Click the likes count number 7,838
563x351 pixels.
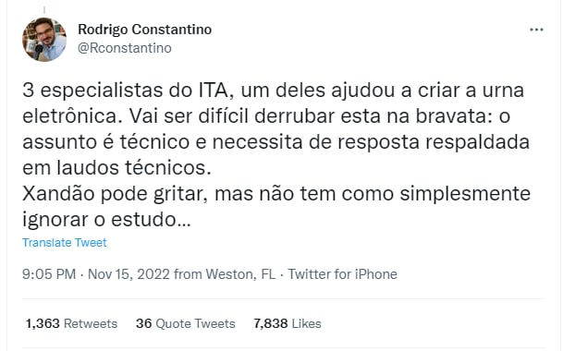[271, 323]
